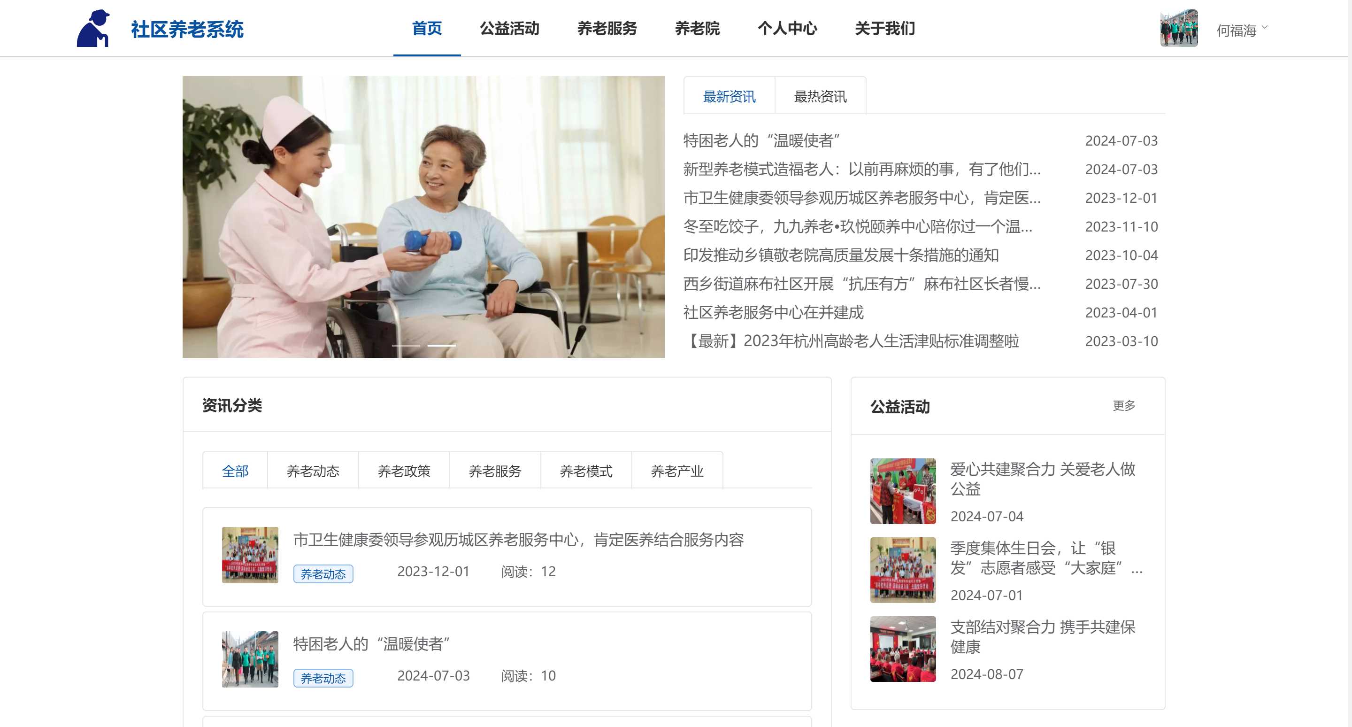The image size is (1352, 727).
Task: Open 印发推动乡镇敬老院高质量发展 news link
Action: [841, 255]
